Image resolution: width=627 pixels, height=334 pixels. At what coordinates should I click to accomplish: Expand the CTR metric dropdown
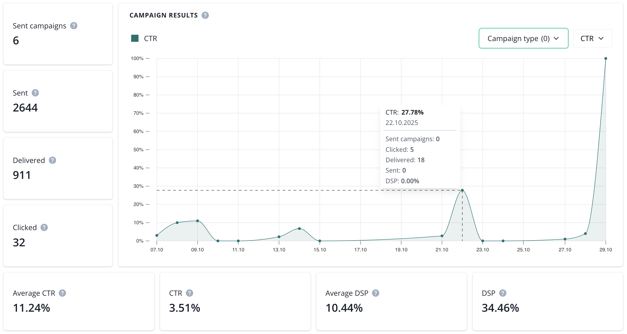pyautogui.click(x=592, y=39)
